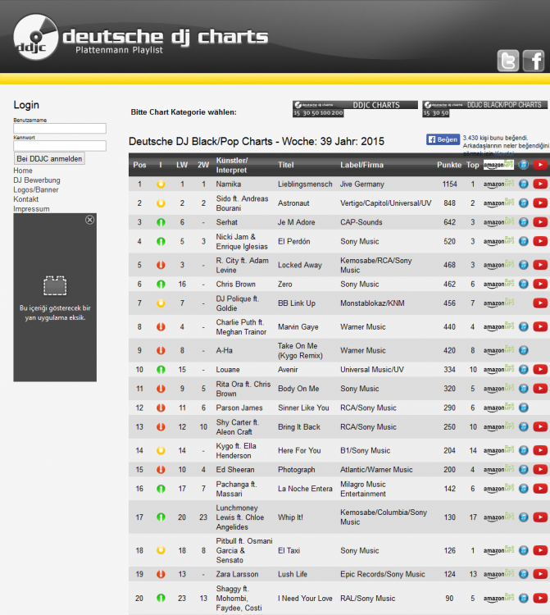The height and width of the screenshot is (615, 550).
Task: Click title Lieblingsmensch
Action: (x=305, y=184)
